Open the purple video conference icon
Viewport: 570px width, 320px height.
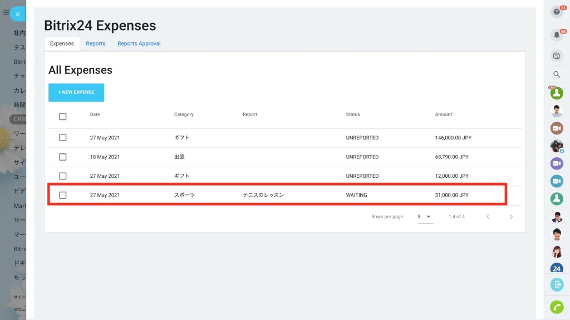click(557, 163)
